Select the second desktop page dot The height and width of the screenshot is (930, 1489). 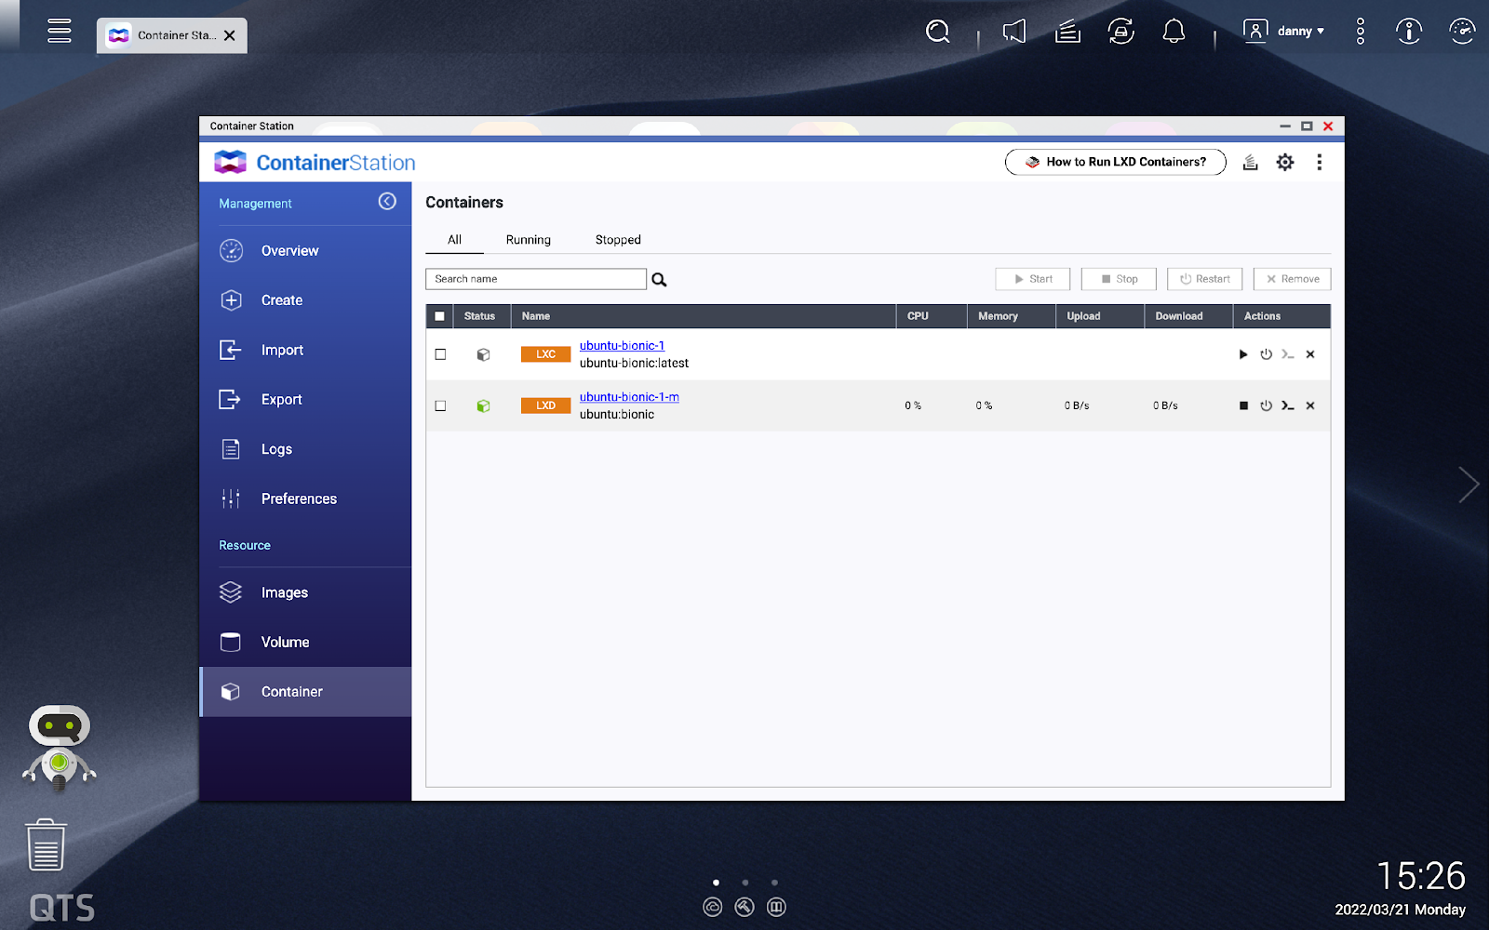[745, 883]
